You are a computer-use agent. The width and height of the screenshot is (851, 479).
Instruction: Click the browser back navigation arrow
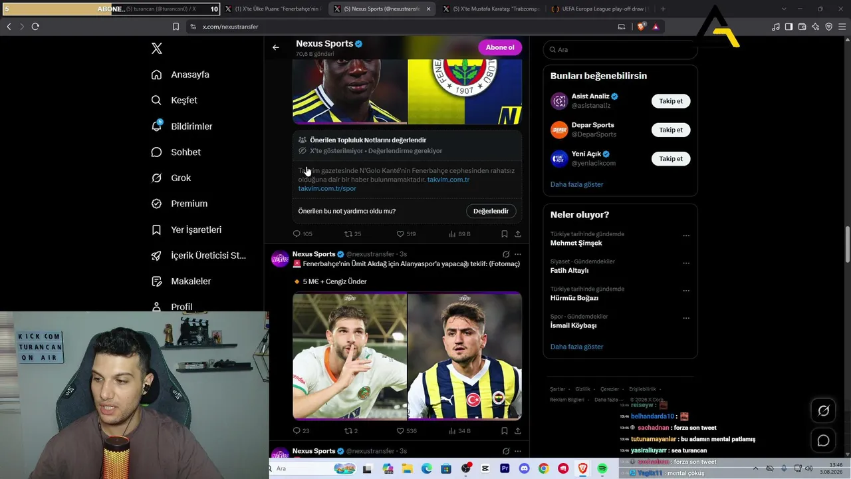tap(9, 27)
